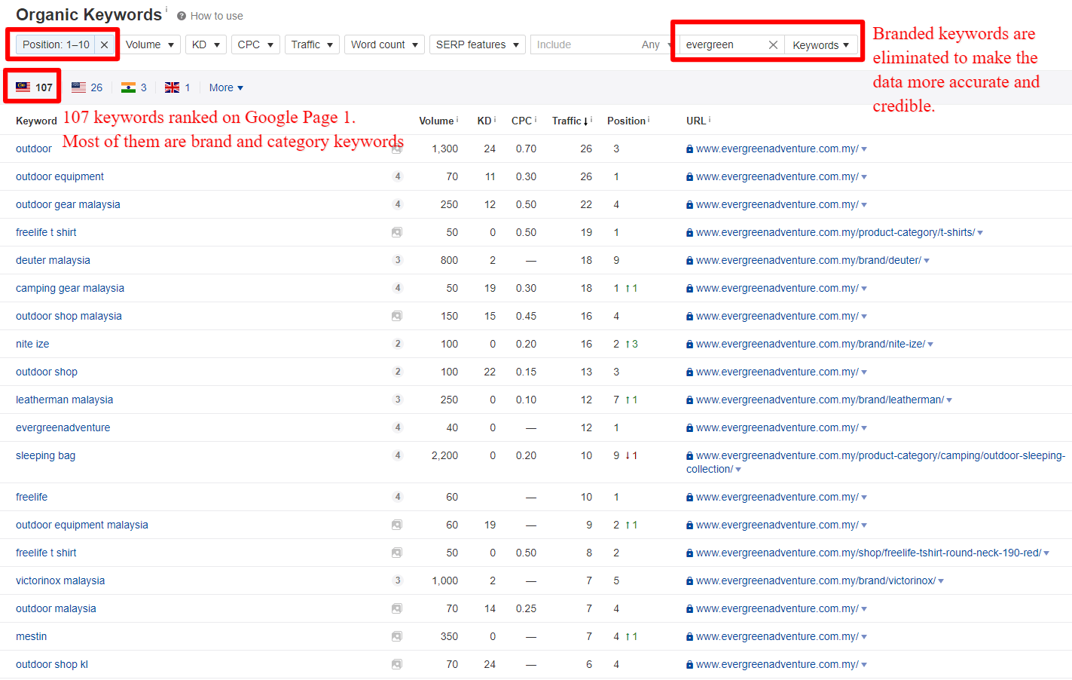Viewport: 1072px width, 680px height.
Task: Click volume value 1,000 for victorinox malaysia
Action: [x=444, y=580]
